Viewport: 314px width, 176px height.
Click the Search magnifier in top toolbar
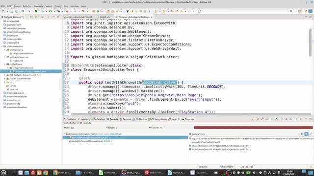pos(291,11)
